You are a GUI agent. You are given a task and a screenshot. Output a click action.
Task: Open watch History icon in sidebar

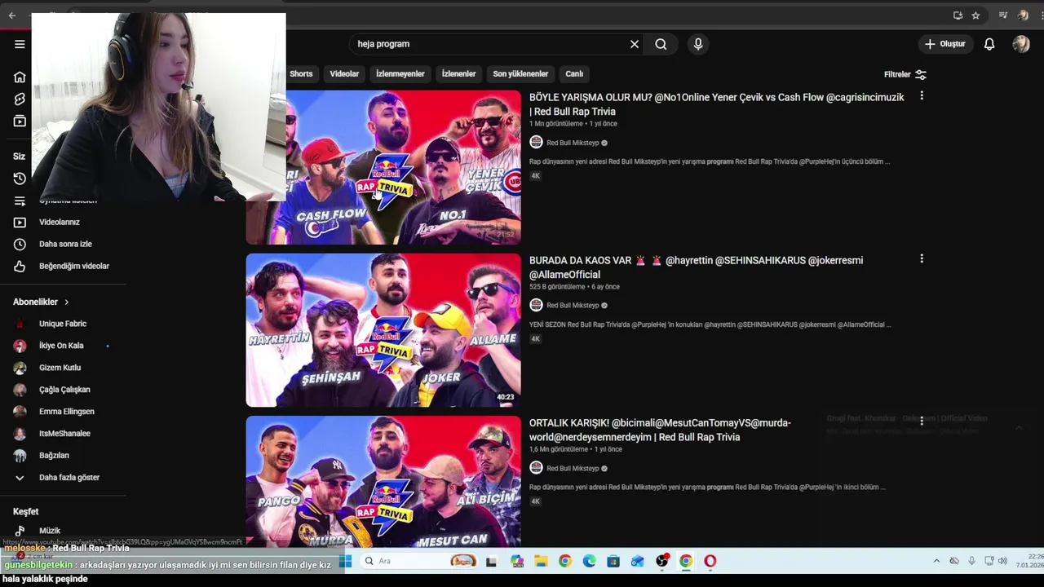(x=20, y=179)
